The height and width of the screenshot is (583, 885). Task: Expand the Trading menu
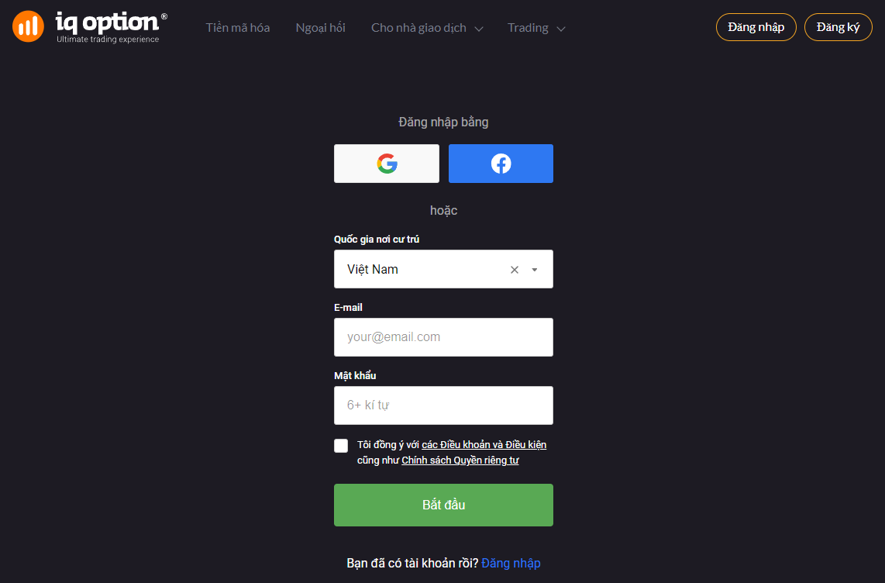tap(536, 28)
